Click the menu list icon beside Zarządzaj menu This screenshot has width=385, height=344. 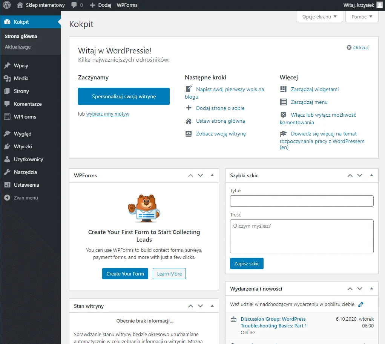(283, 102)
